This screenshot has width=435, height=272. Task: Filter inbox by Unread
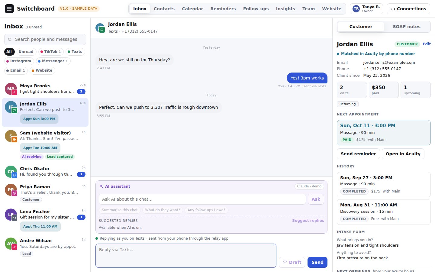26,52
